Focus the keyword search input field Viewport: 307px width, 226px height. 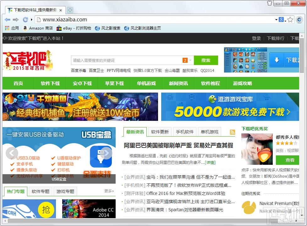pos(126,60)
